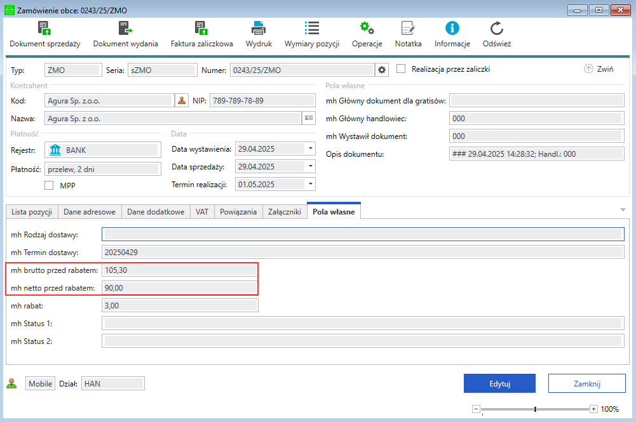636x422 pixels.
Task: Enable Realizacja przez zaliczki checkbox
Action: (401, 69)
